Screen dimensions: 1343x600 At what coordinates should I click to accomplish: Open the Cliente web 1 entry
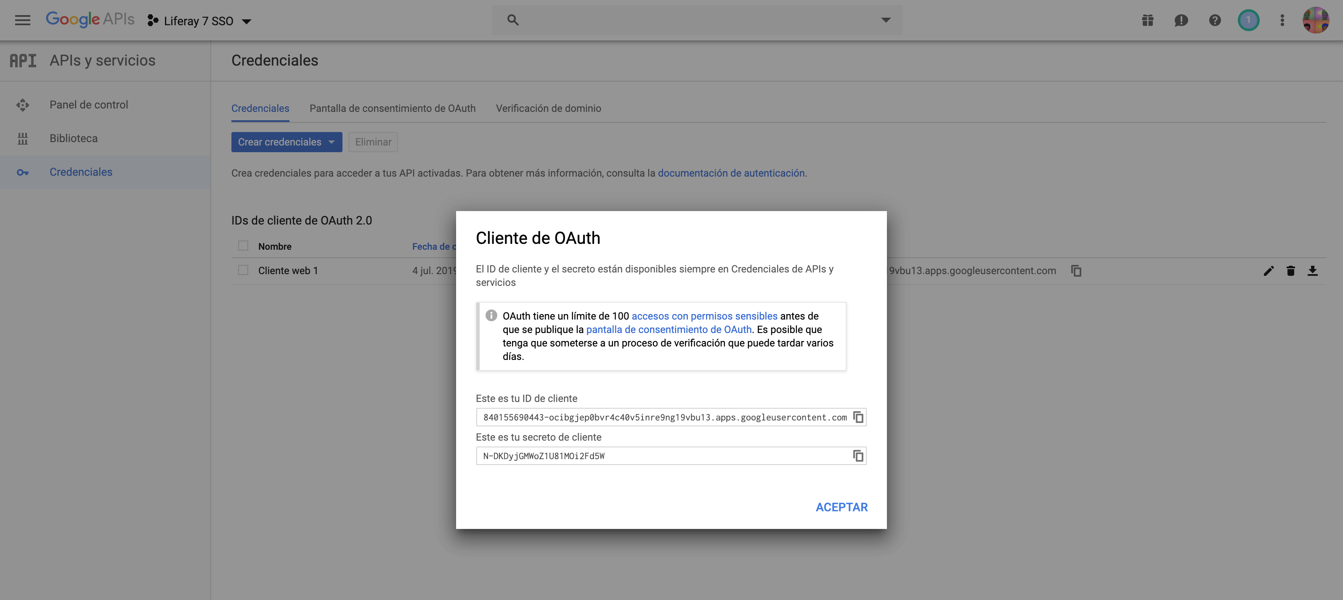click(x=288, y=270)
